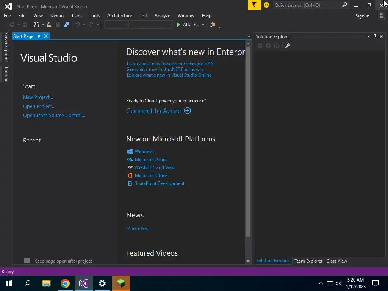Viewport: 388px width, 291px height.
Task: Open the toolbar options overflow arrow
Action: point(219,27)
